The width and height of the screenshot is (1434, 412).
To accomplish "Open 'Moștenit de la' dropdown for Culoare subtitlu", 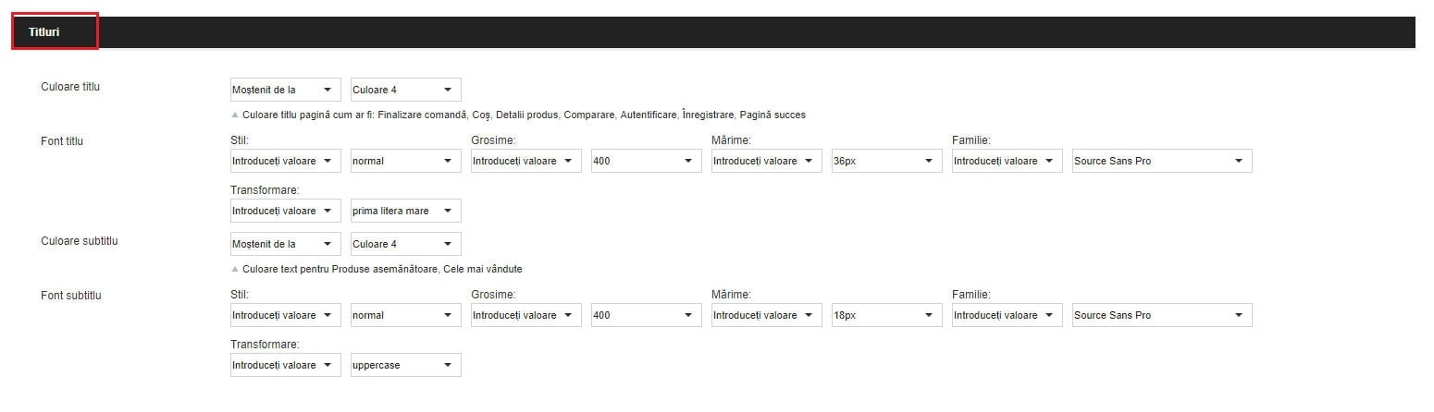I will click(285, 244).
